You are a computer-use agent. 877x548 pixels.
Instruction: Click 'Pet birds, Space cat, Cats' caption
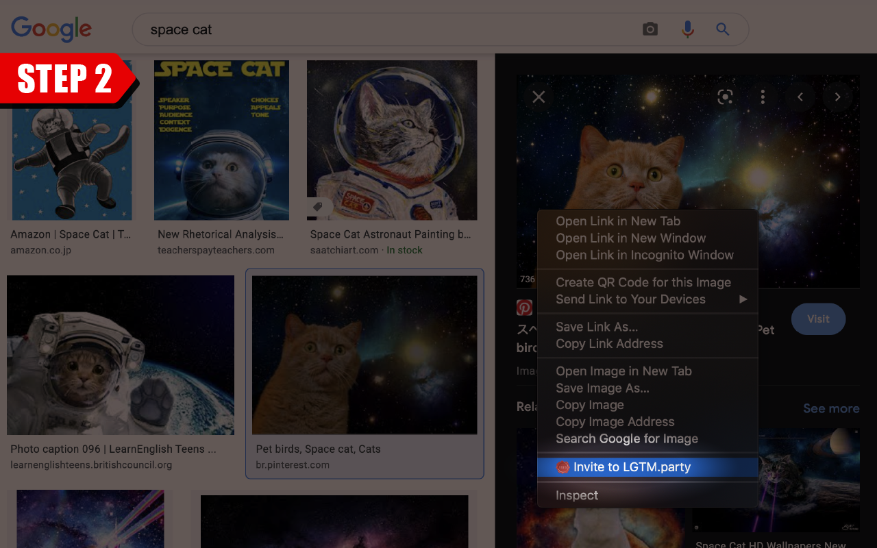tap(318, 449)
